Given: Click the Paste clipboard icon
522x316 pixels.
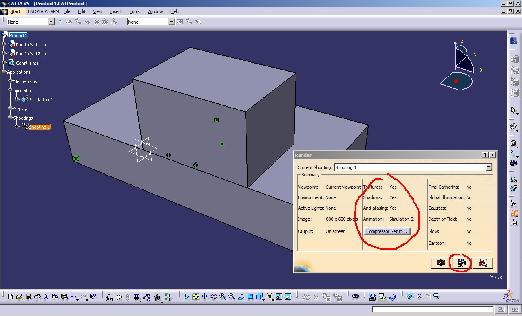Looking at the screenshot, I should (x=64, y=297).
